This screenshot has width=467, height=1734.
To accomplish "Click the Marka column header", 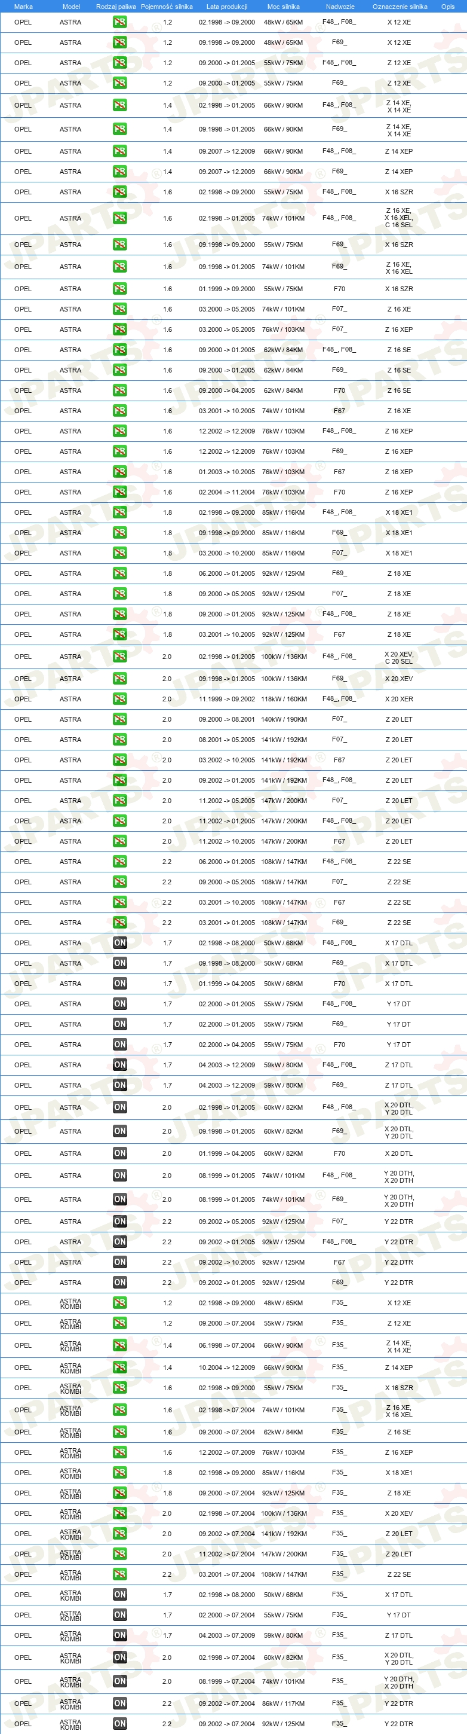I will click(x=23, y=7).
